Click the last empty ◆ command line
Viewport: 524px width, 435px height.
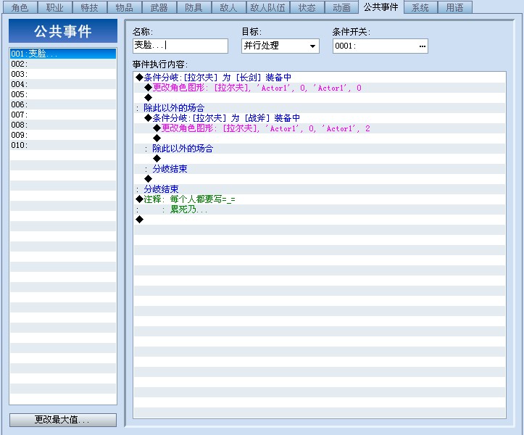point(320,220)
